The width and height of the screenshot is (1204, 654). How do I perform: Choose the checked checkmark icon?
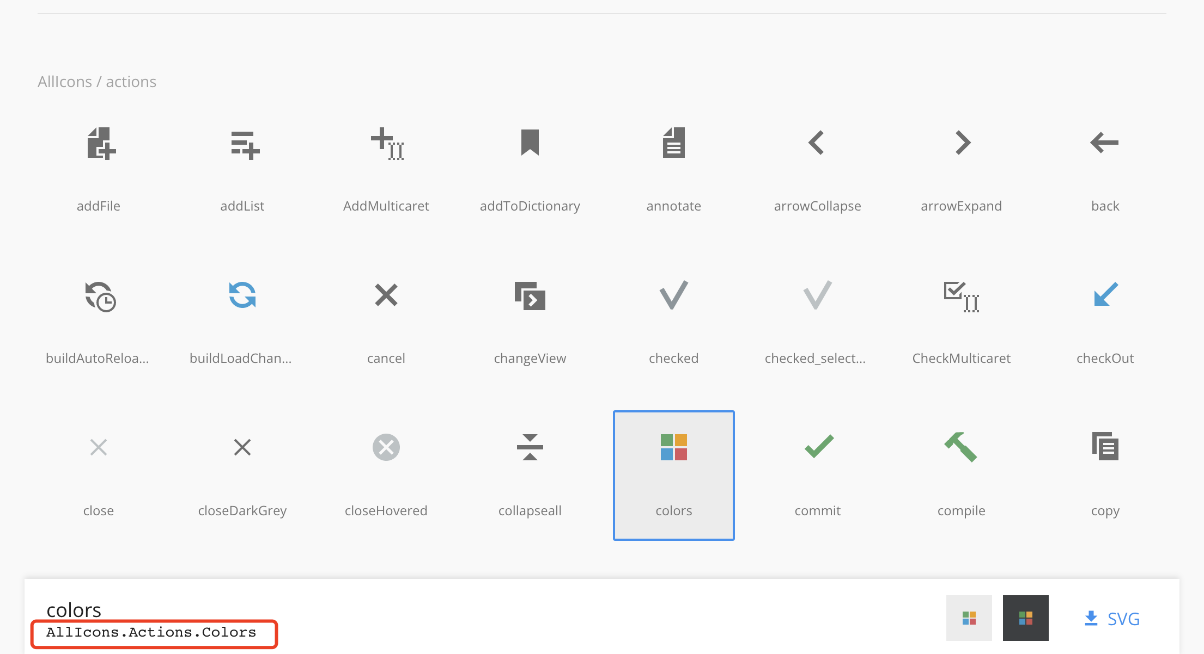pyautogui.click(x=674, y=295)
